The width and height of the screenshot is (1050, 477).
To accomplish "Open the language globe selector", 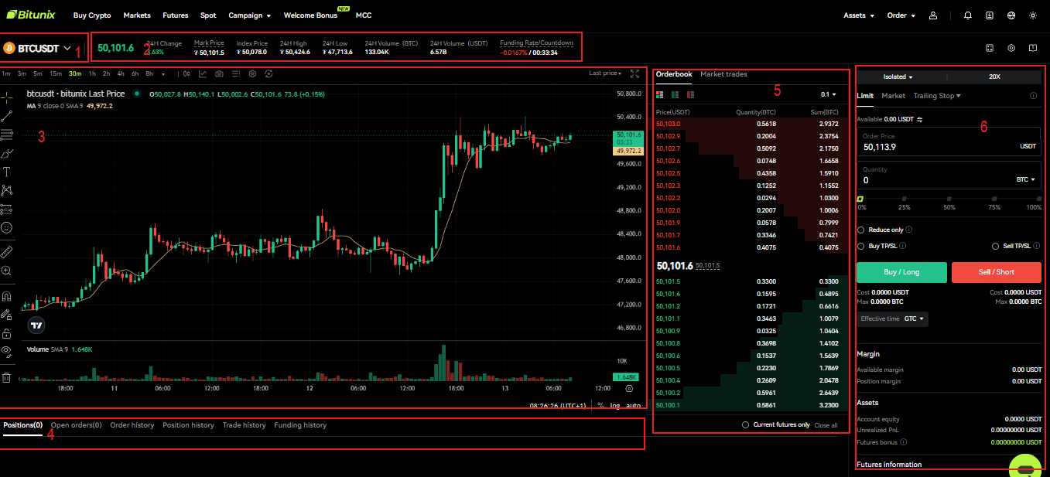I will (1011, 15).
